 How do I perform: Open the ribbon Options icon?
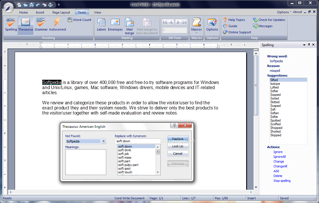click(212, 25)
